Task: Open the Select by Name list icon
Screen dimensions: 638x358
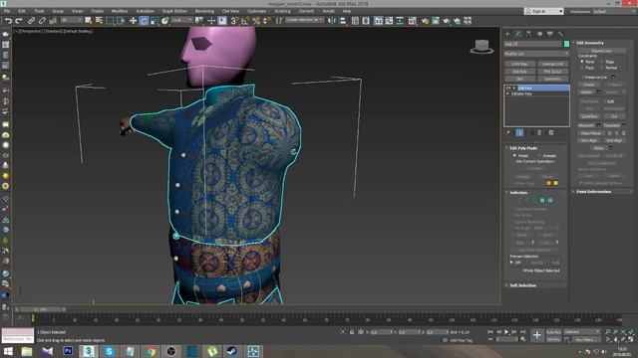Action: pyautogui.click(x=99, y=21)
